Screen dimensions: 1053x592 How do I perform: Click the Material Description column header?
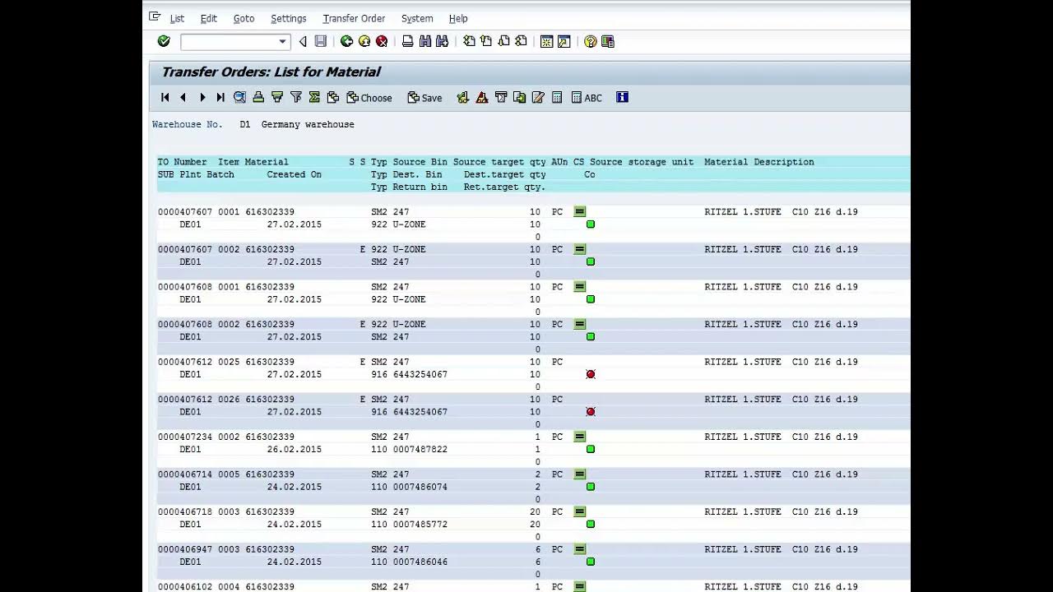pos(759,162)
